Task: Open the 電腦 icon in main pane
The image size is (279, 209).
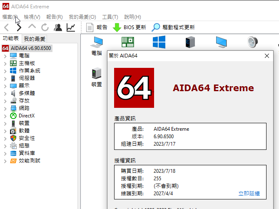Action: (97, 42)
